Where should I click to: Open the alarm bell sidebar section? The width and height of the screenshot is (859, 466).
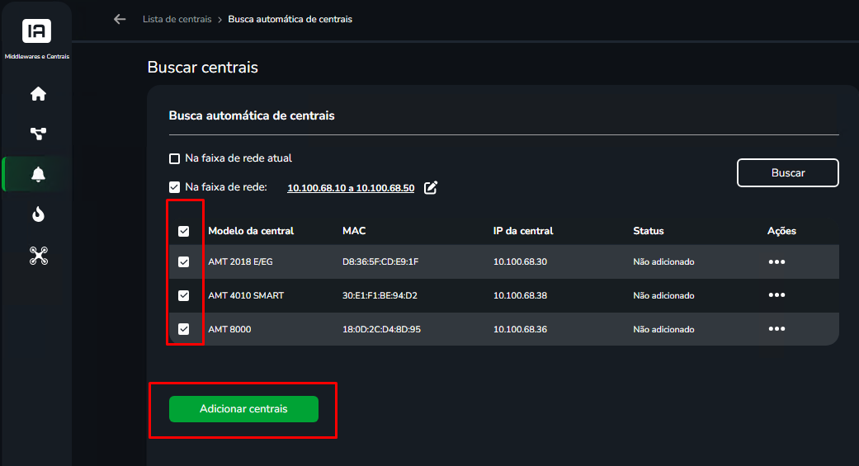(x=38, y=174)
